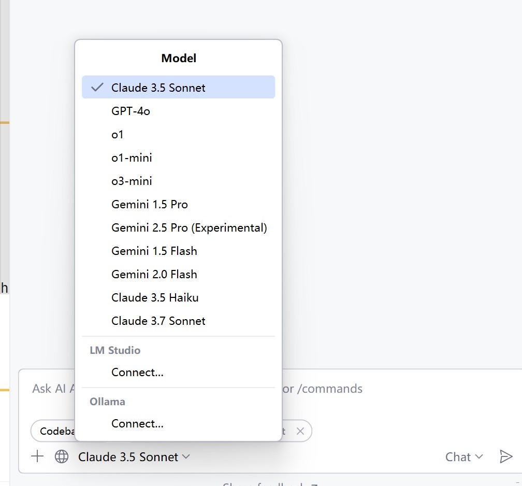Connect to Ollama
This screenshot has width=522, height=486.
[x=137, y=423]
